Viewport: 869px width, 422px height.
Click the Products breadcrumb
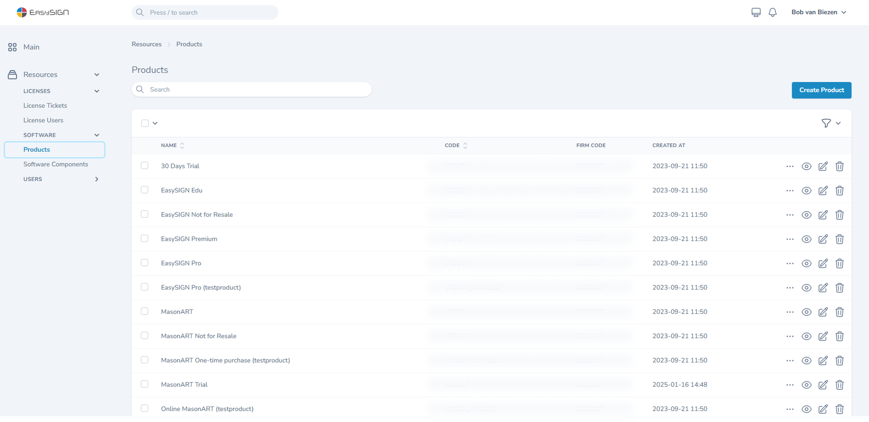189,44
